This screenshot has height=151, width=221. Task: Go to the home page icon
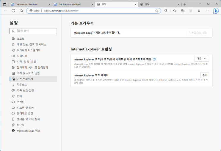click(21, 11)
